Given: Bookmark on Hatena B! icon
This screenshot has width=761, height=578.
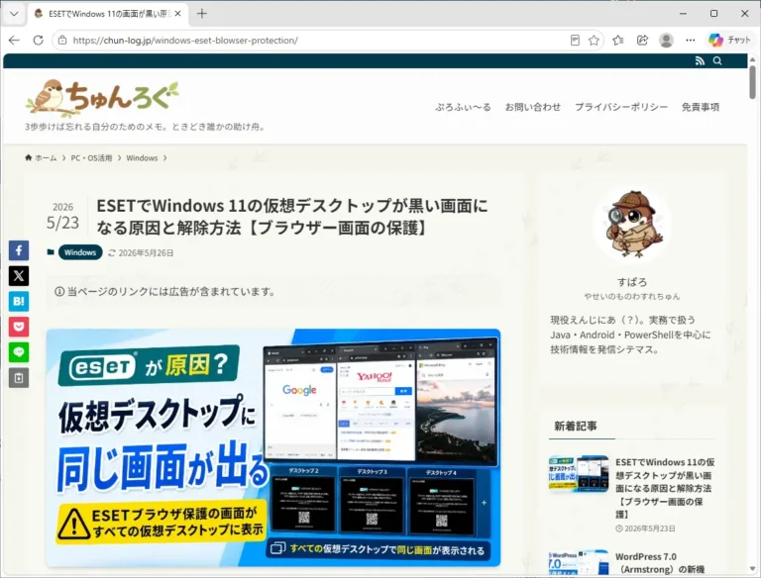Looking at the screenshot, I should click(x=19, y=301).
